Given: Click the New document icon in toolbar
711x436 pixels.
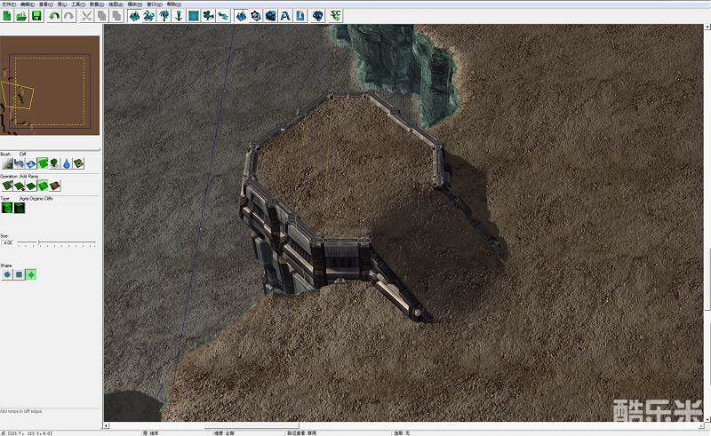Looking at the screenshot, I should [7, 16].
